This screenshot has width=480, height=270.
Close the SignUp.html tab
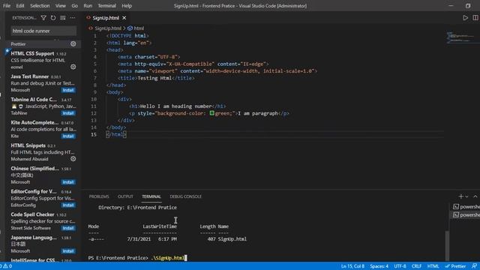[124, 18]
